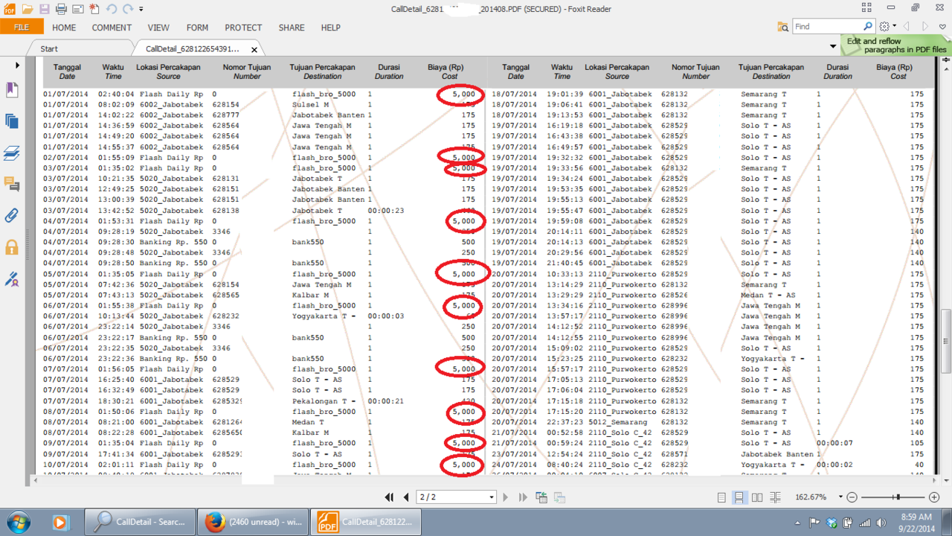Screen dimensions: 952x536
Task: Select Continuous Facing view mode
Action: pyautogui.click(x=775, y=497)
